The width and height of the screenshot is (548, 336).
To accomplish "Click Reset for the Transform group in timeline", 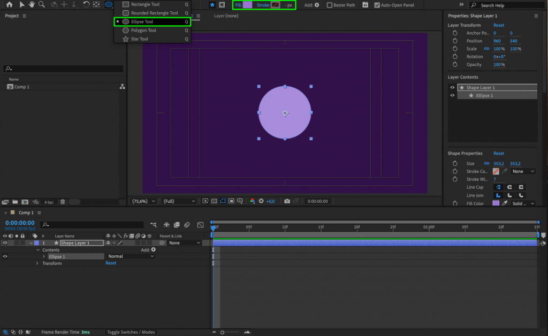I will tap(111, 263).
